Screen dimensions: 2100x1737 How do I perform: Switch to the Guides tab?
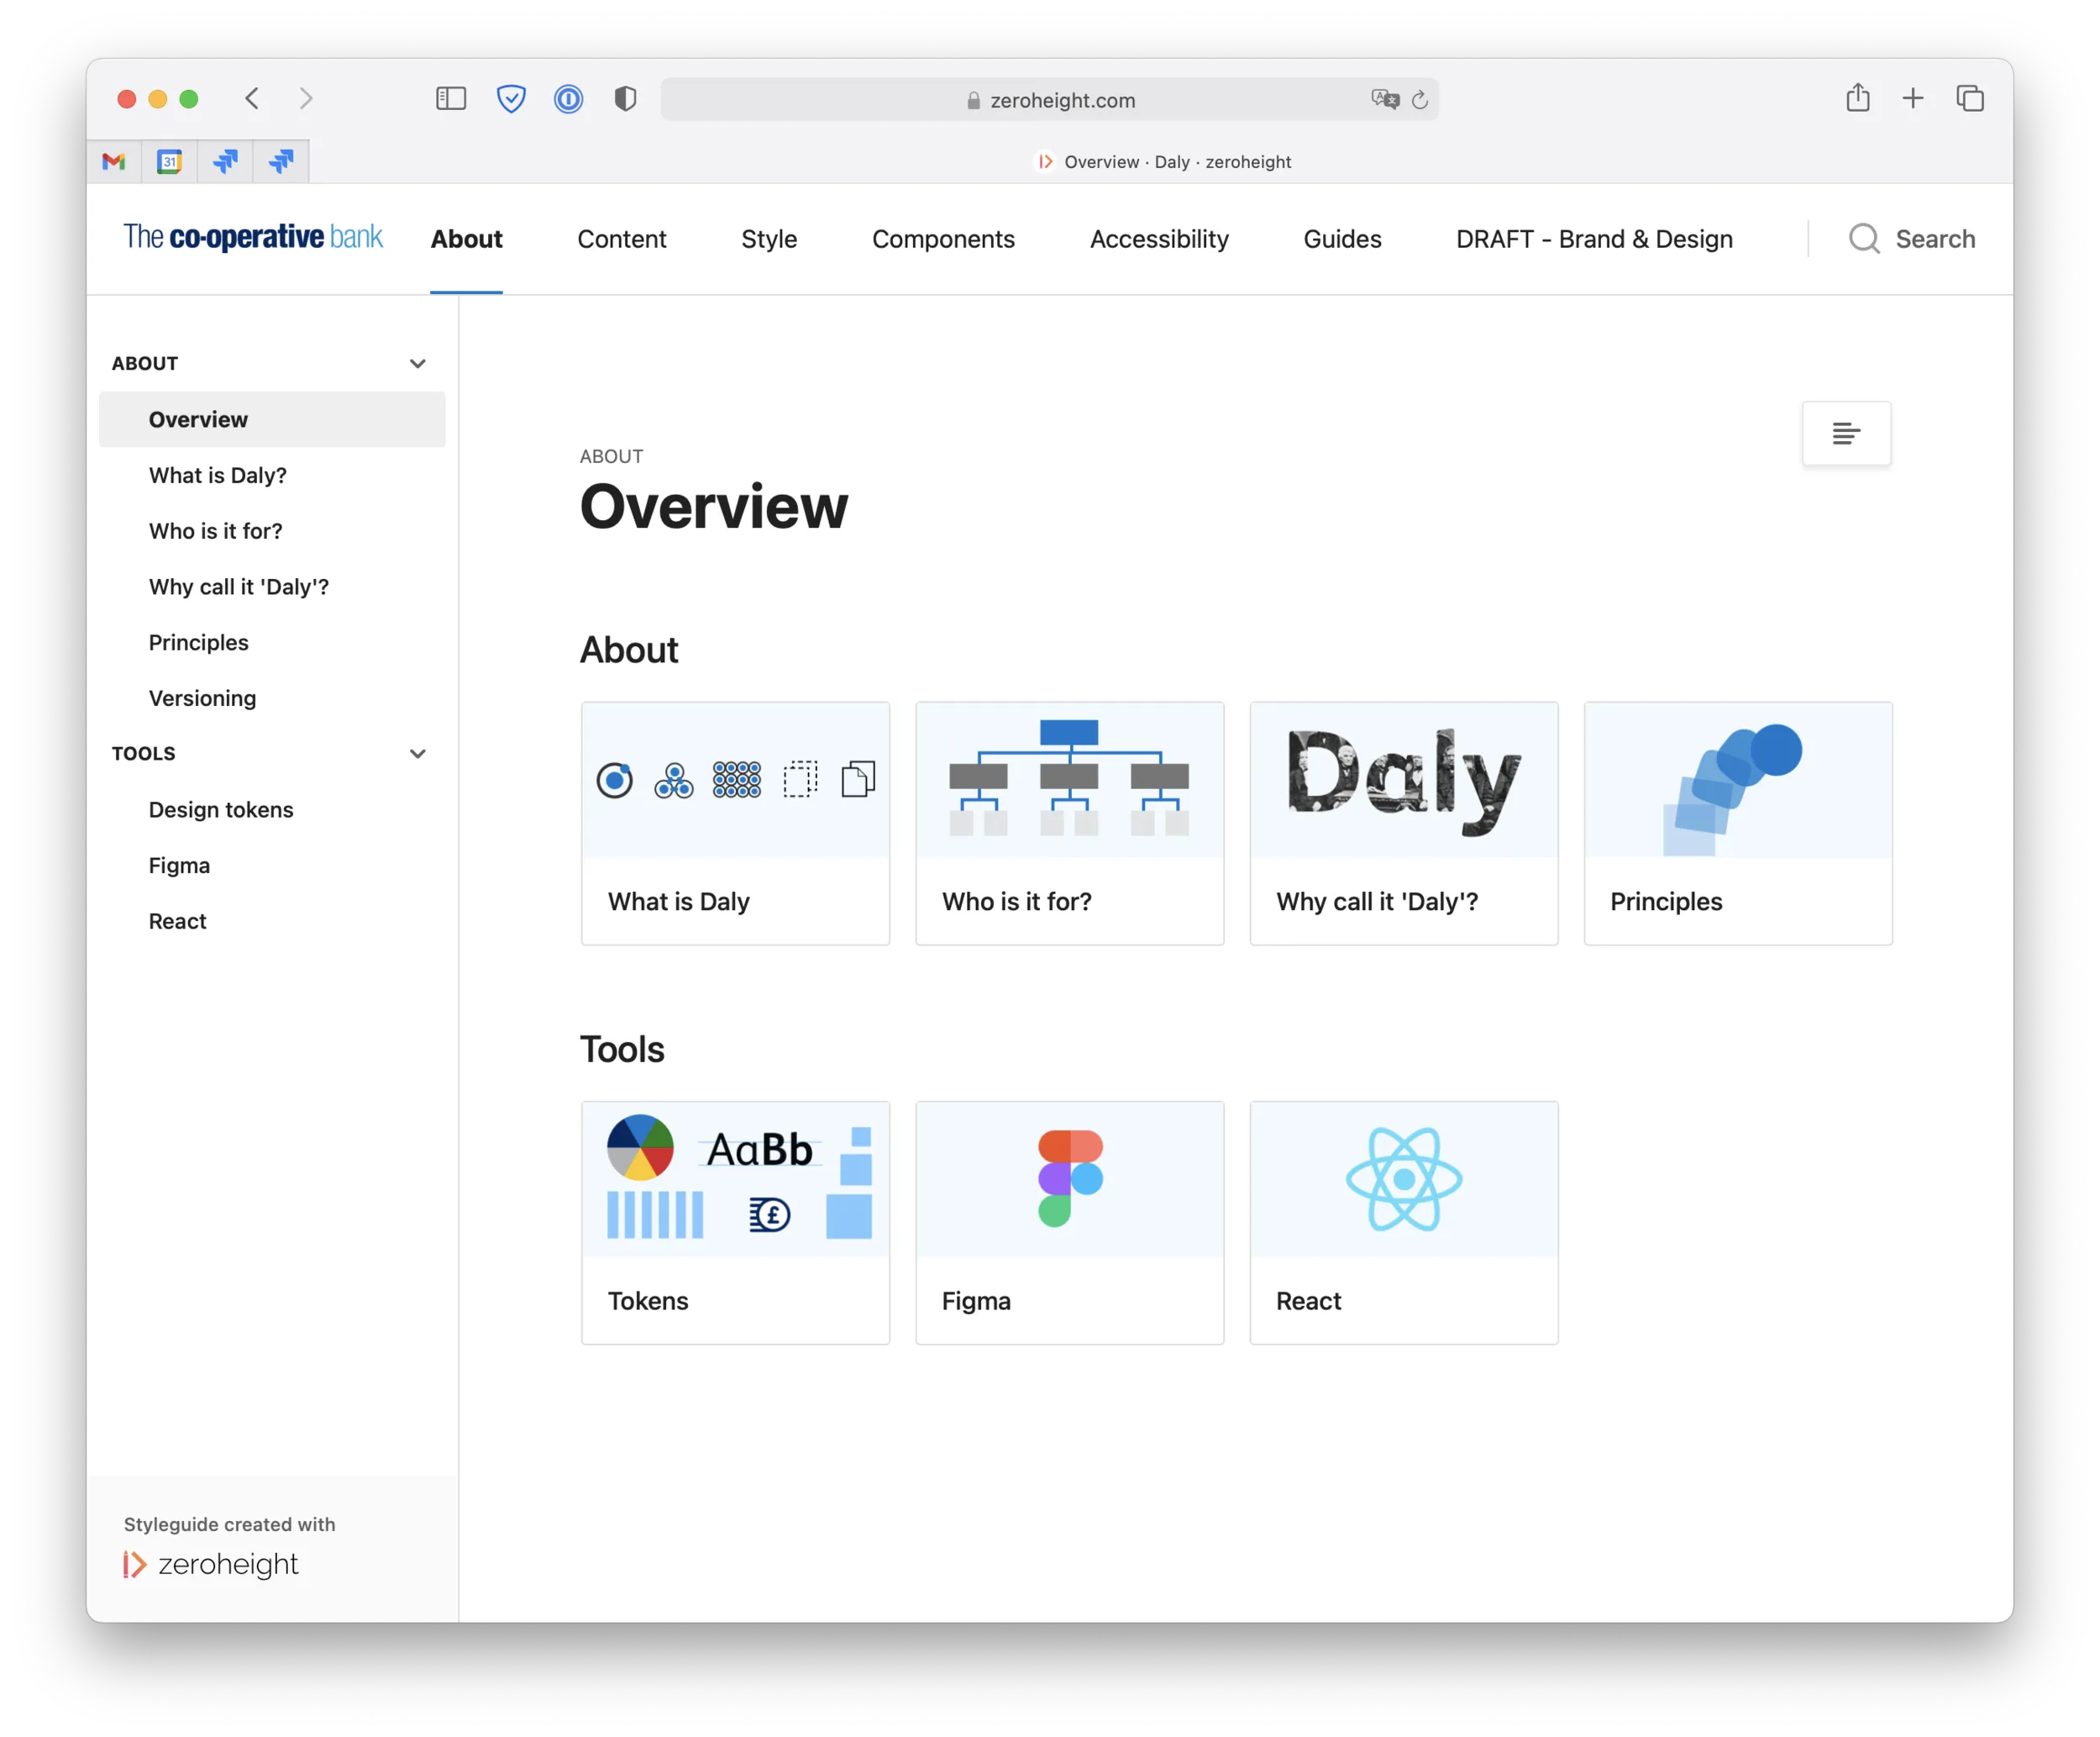click(x=1342, y=239)
